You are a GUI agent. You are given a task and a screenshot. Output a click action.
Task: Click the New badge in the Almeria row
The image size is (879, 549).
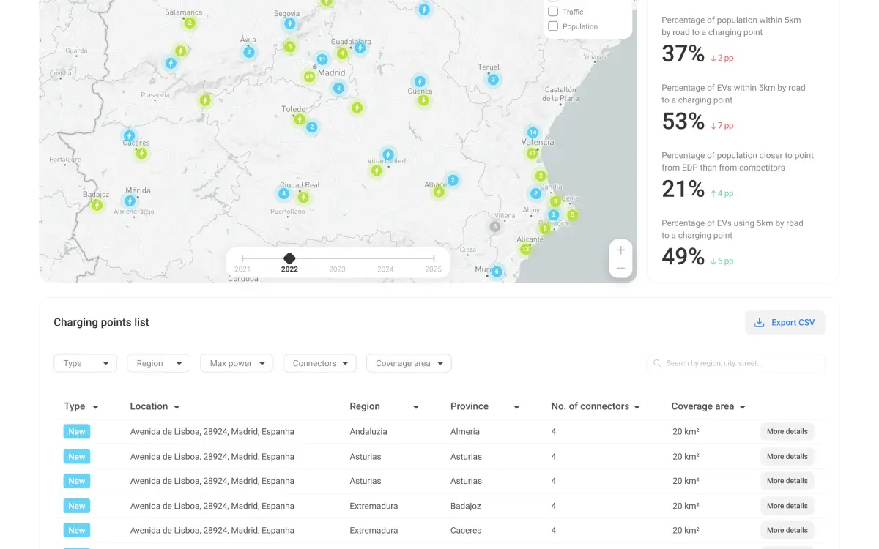pos(77,432)
